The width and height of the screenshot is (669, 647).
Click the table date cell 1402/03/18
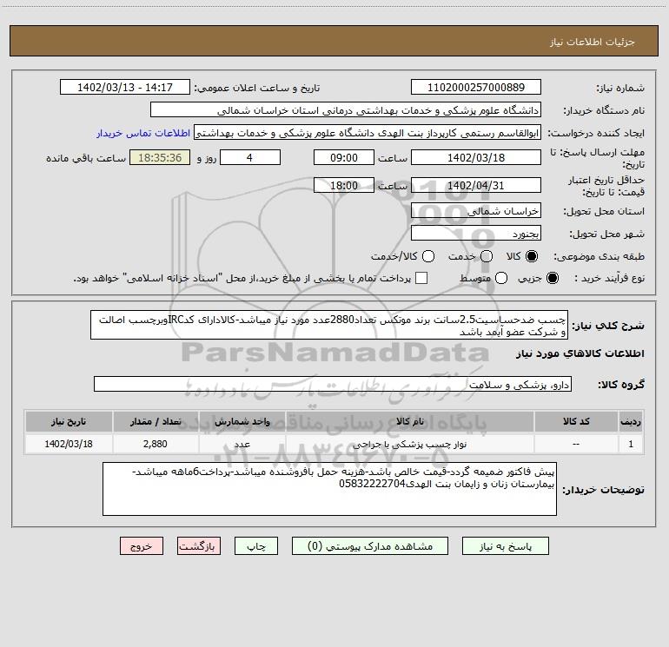point(69,444)
